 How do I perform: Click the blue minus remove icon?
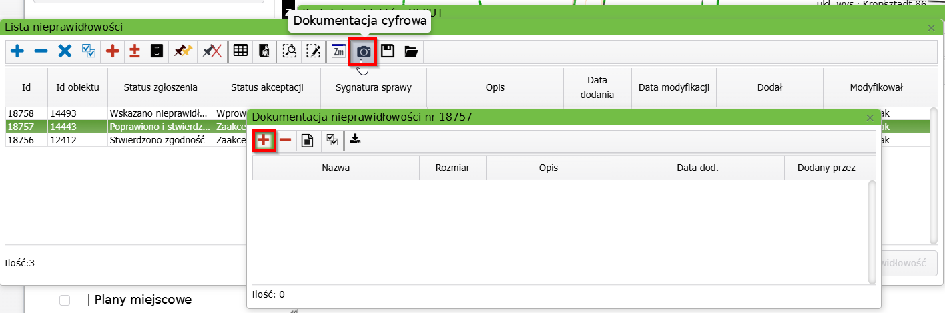pos(41,51)
